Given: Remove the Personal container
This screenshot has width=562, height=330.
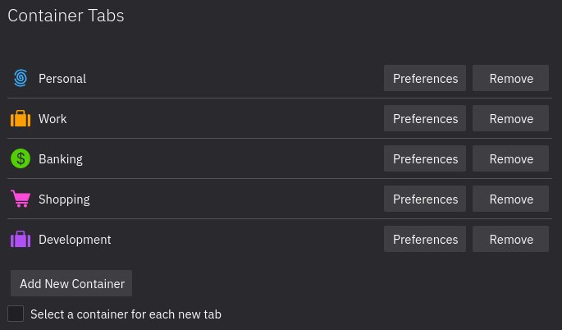Looking at the screenshot, I should pyautogui.click(x=511, y=78).
